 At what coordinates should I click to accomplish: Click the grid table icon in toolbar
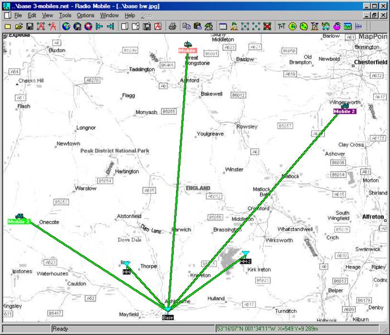tap(223, 26)
